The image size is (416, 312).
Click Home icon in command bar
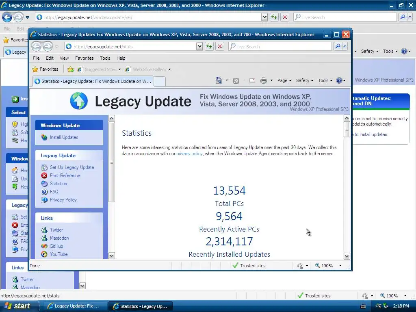[219, 80]
